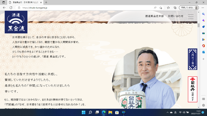
Task: Expand the hamburger menu on the site
Action: (x=191, y=17)
